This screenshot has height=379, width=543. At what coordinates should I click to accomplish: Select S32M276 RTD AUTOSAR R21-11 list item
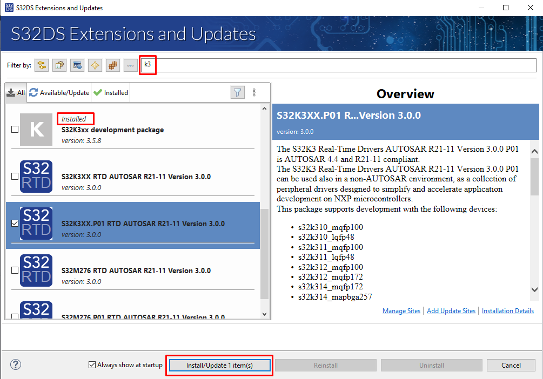pyautogui.click(x=135, y=270)
